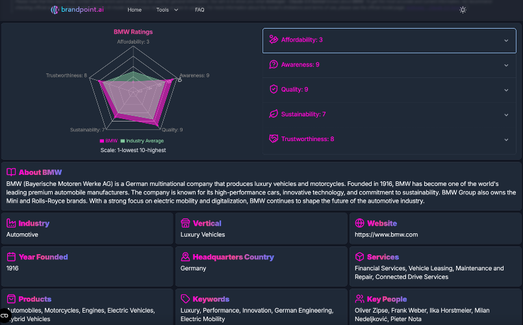Click the brandpoint.ai logo icon
Screen dimensions: 523x325
coord(55,10)
